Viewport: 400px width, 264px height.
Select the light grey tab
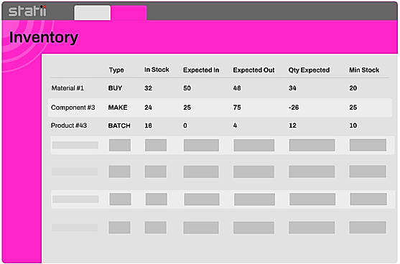(93, 13)
